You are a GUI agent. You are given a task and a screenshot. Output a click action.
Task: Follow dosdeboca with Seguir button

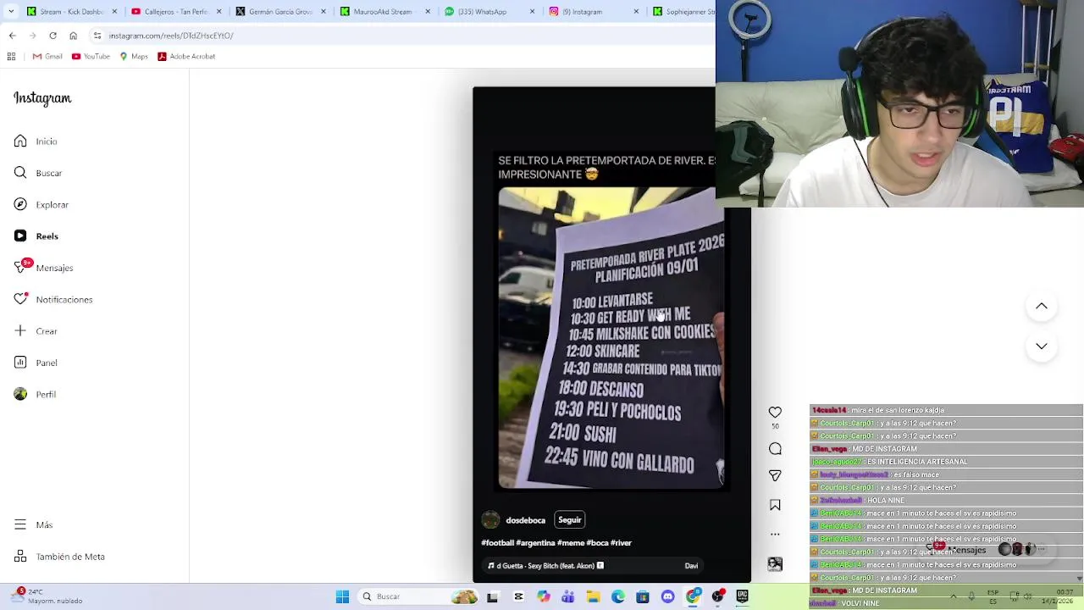coord(570,520)
